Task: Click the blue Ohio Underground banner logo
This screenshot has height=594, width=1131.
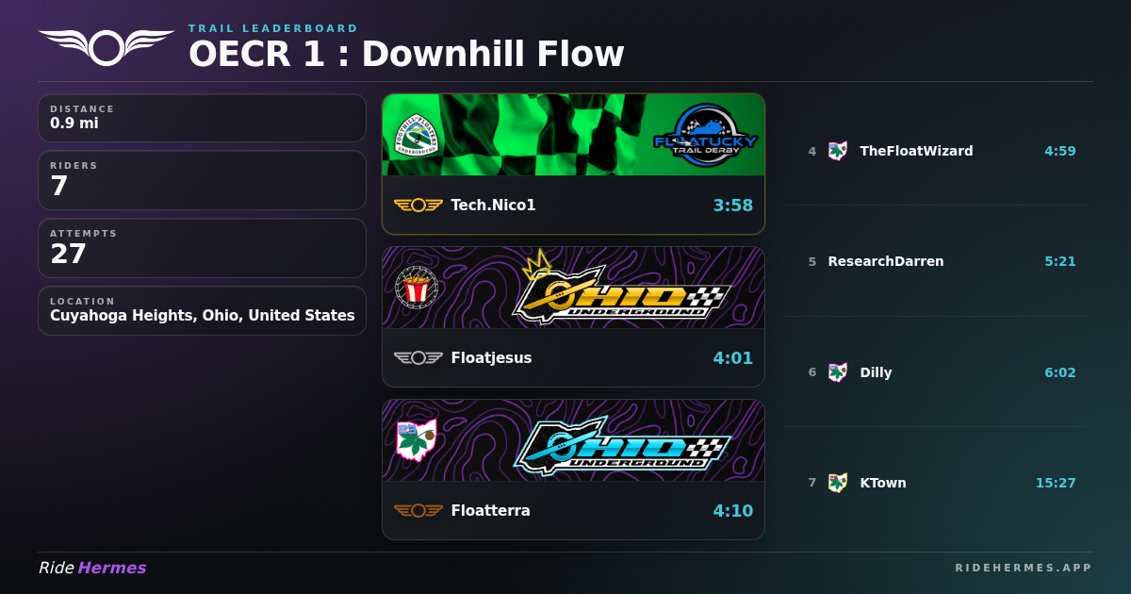Action: (622, 443)
